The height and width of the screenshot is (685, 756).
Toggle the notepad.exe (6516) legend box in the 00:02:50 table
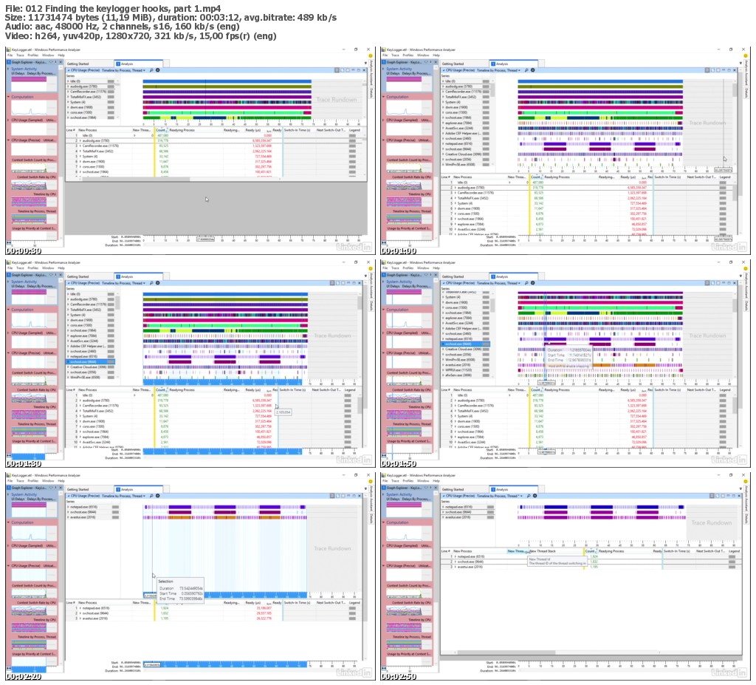[x=732, y=556]
